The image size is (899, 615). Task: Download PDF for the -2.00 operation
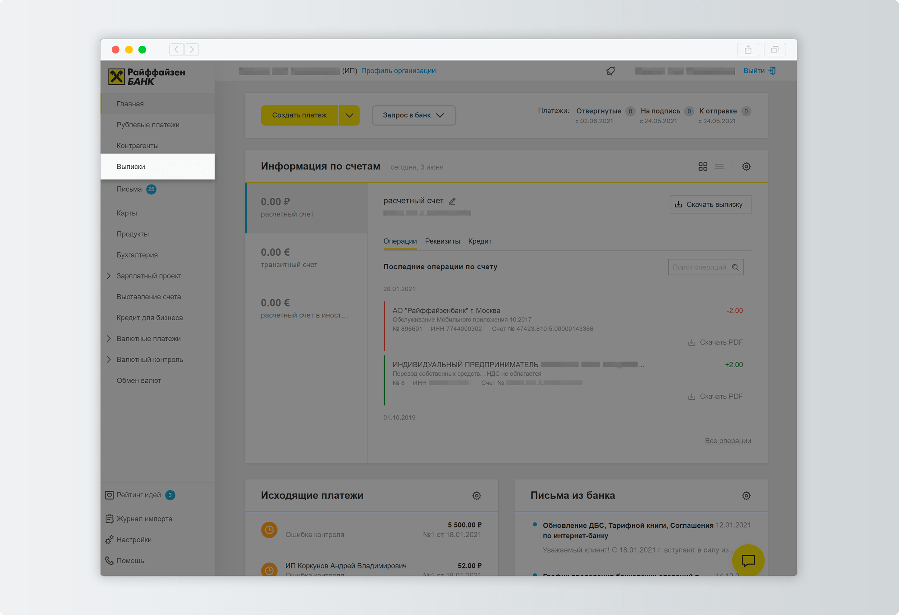(715, 342)
